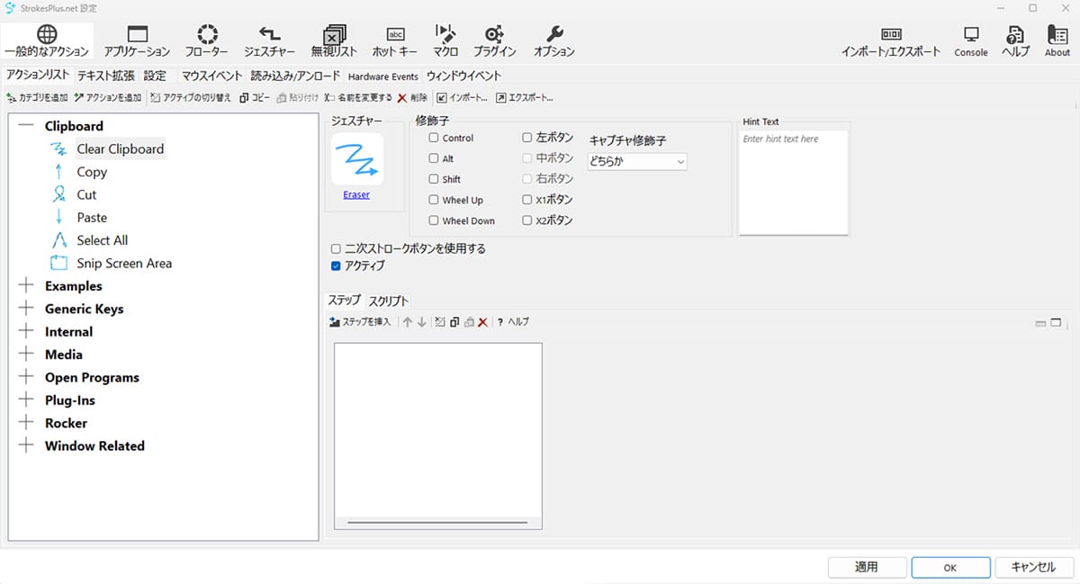Switch to the テキスト拡張 tab
The width and height of the screenshot is (1080, 584).
tap(105, 76)
